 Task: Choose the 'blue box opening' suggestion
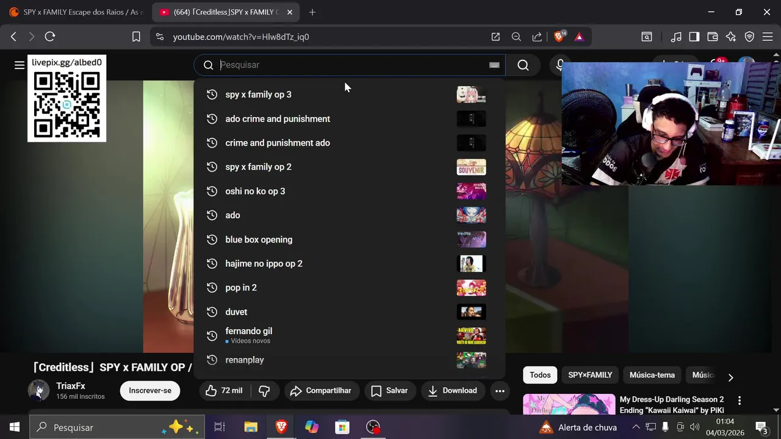click(x=349, y=240)
